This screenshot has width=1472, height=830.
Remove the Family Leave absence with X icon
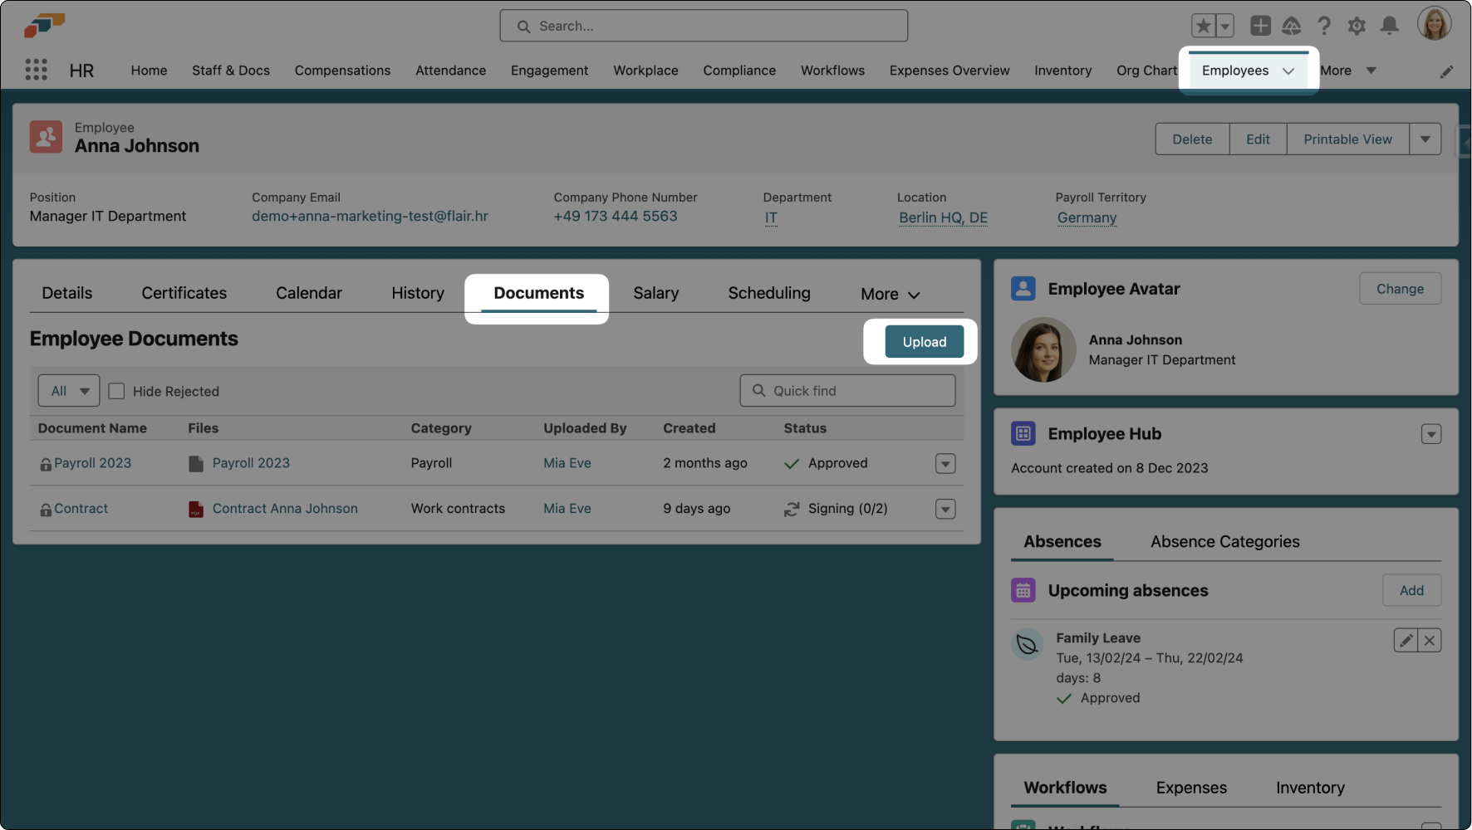[1430, 641]
